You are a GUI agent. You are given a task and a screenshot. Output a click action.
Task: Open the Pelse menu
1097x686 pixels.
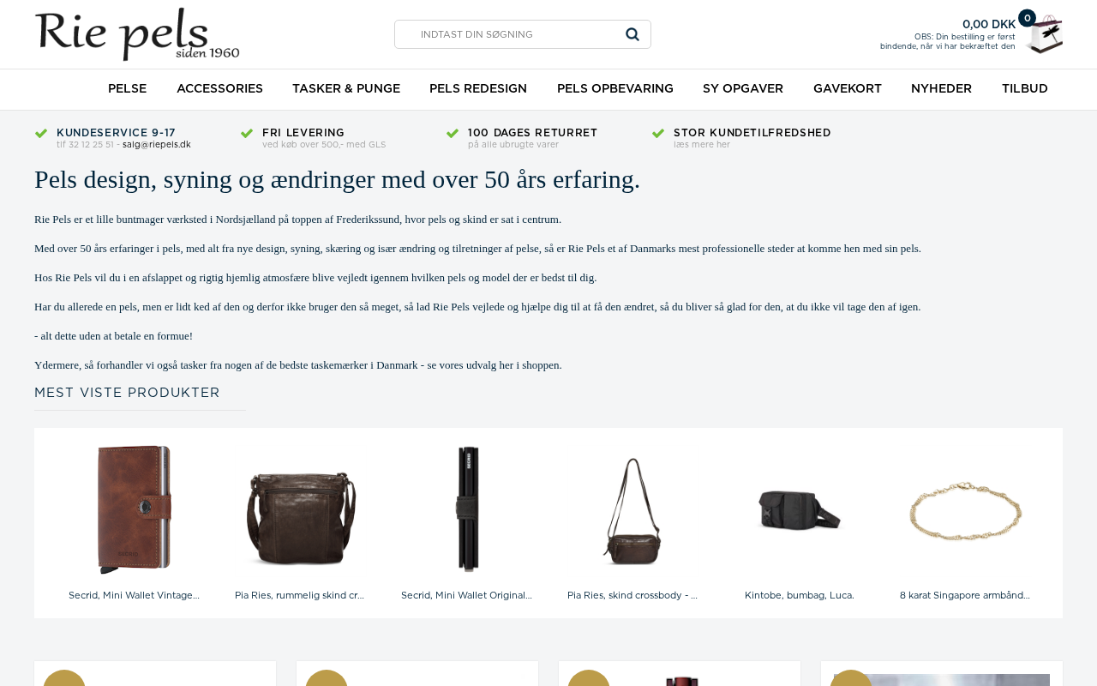pos(127,89)
